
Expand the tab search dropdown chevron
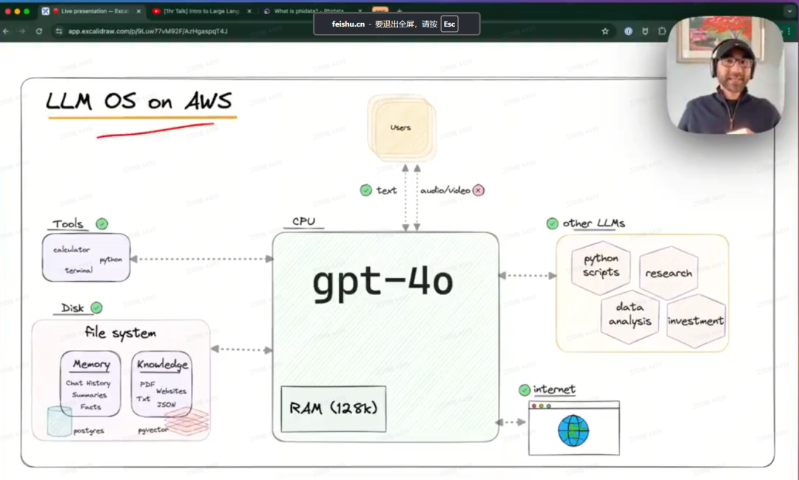(x=790, y=10)
